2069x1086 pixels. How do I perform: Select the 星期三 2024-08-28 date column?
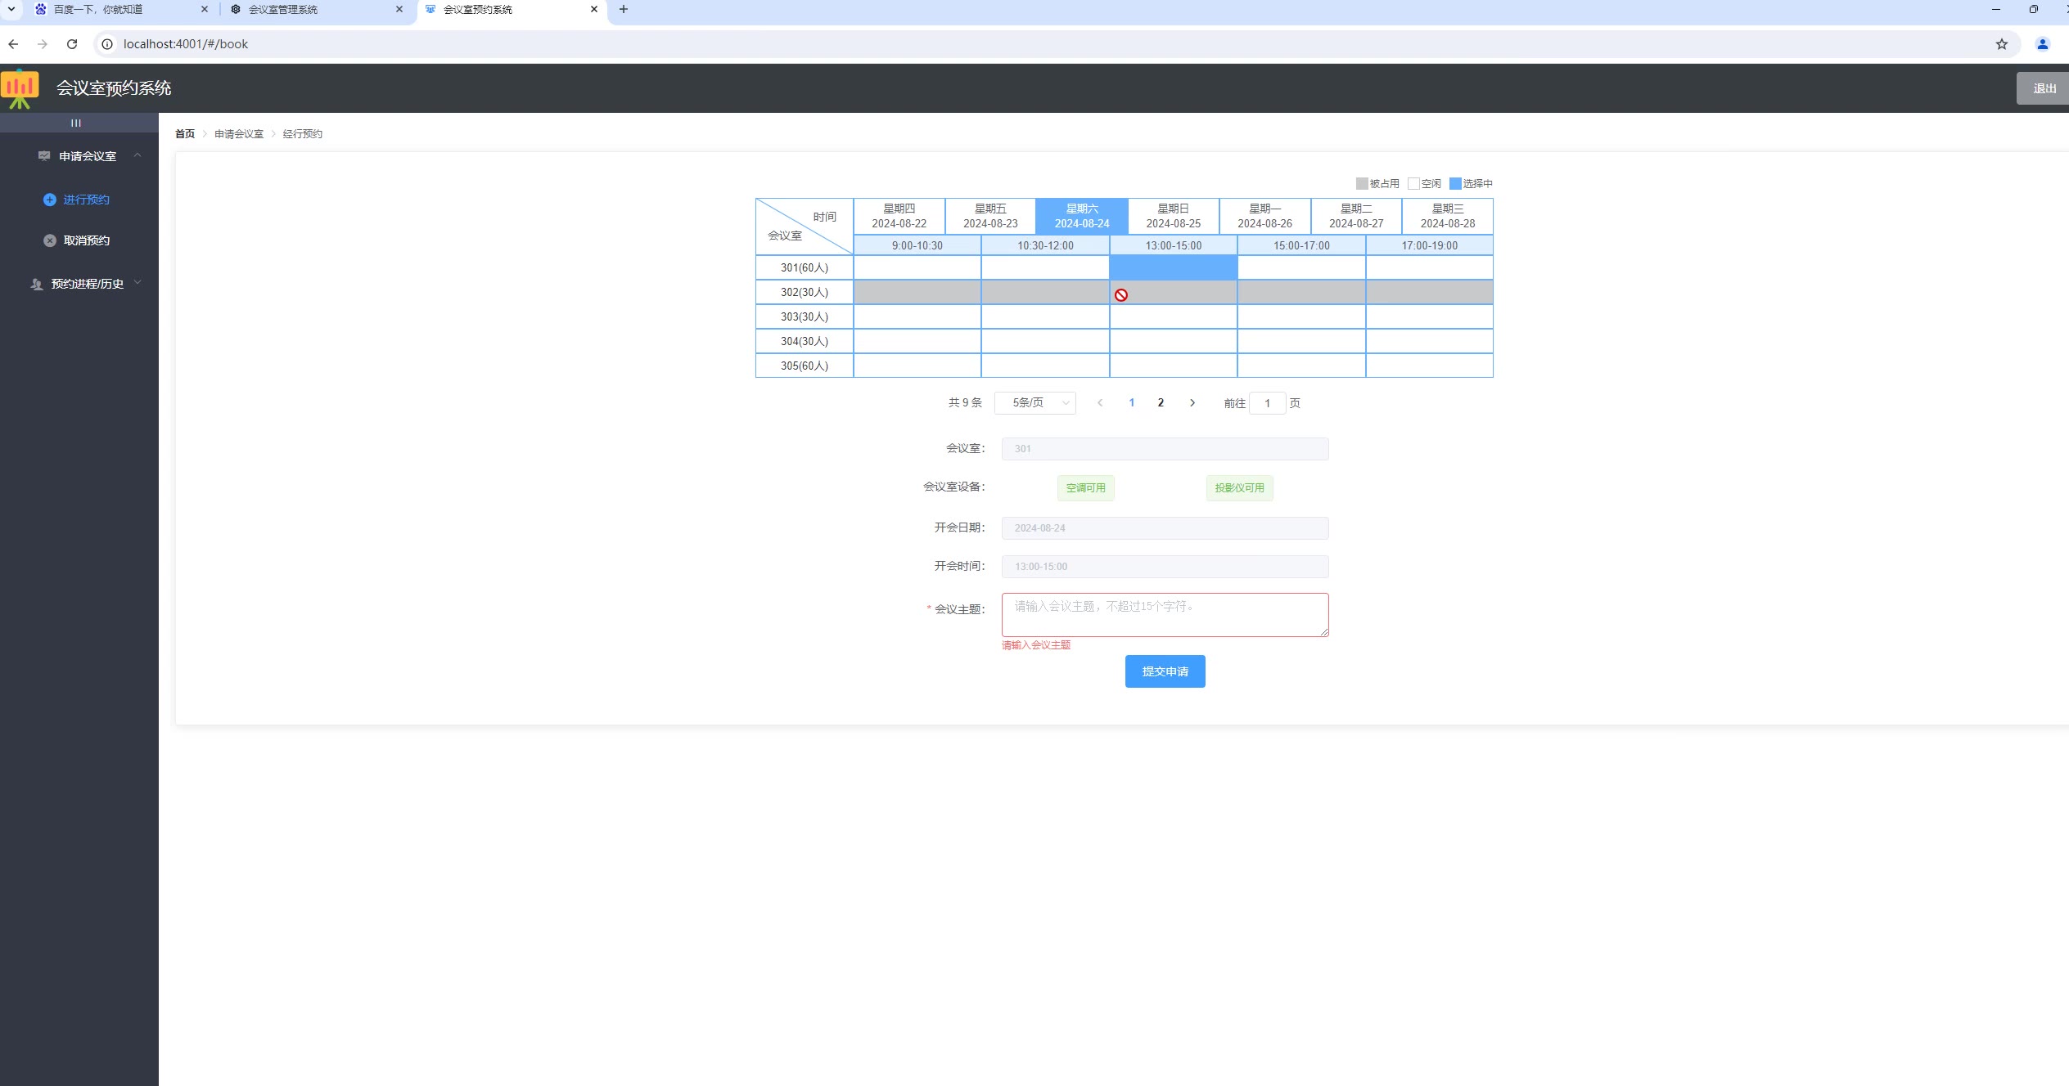click(x=1448, y=216)
